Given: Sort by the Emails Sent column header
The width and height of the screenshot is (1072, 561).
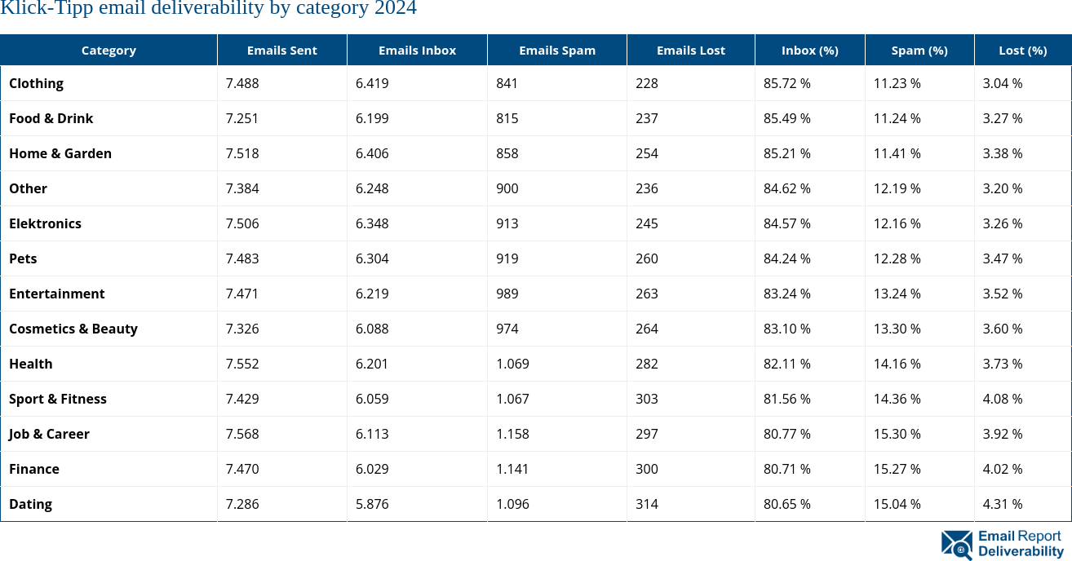Looking at the screenshot, I should click(x=282, y=50).
